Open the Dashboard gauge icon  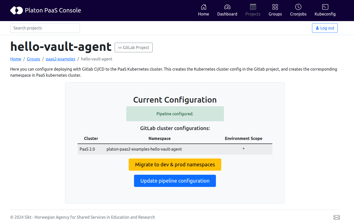tap(227, 7)
